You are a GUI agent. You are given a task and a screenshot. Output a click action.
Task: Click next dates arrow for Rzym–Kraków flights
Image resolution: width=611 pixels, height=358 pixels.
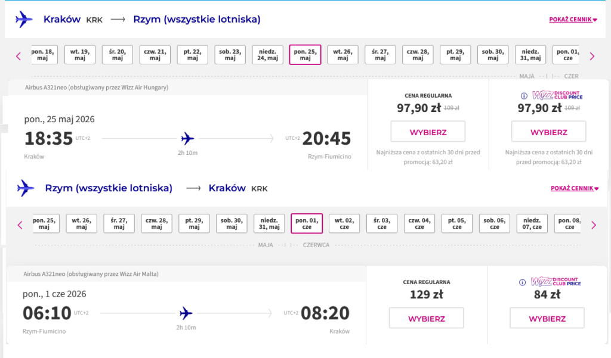[x=593, y=225]
